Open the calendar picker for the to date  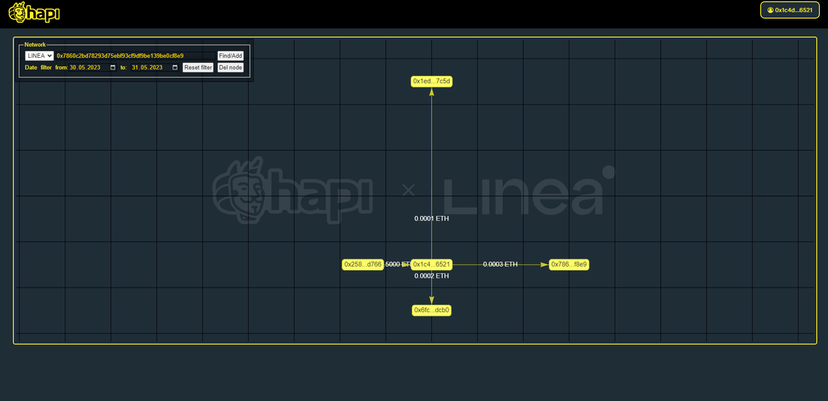pyautogui.click(x=175, y=68)
